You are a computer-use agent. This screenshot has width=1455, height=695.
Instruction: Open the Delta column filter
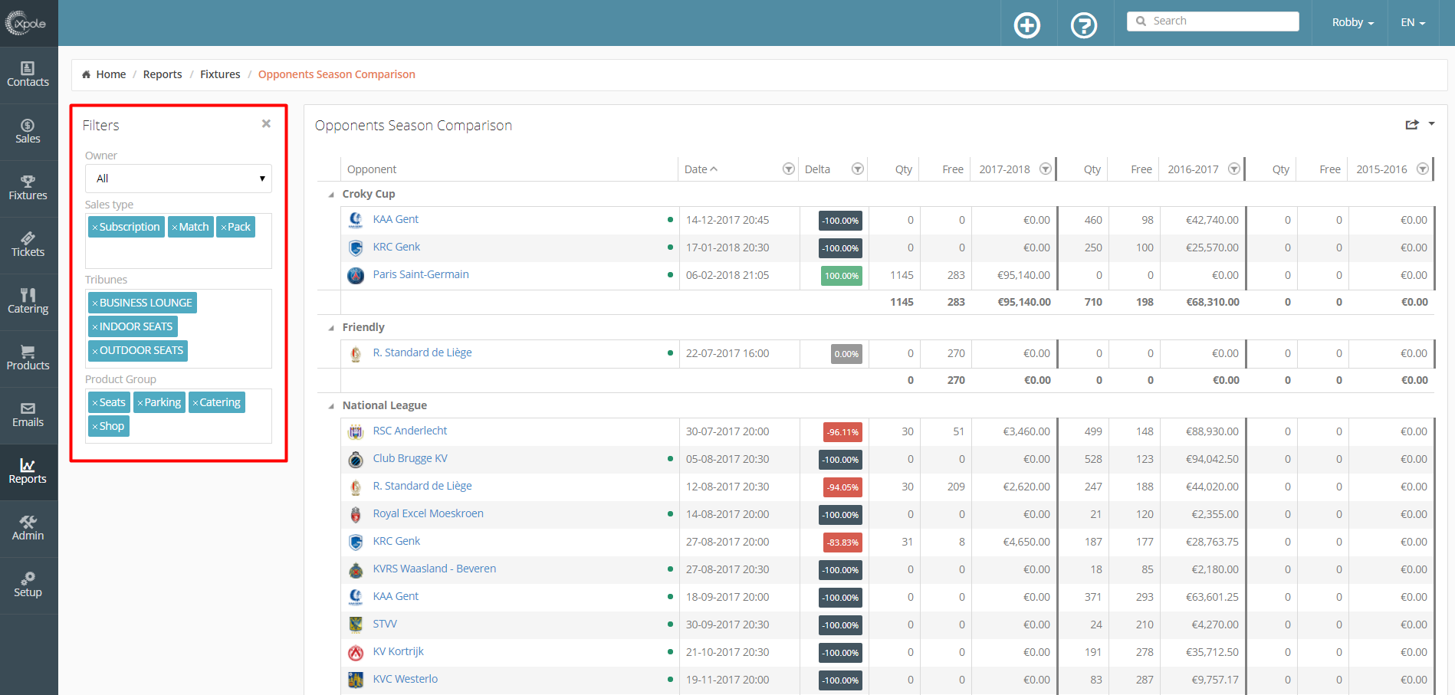(858, 169)
